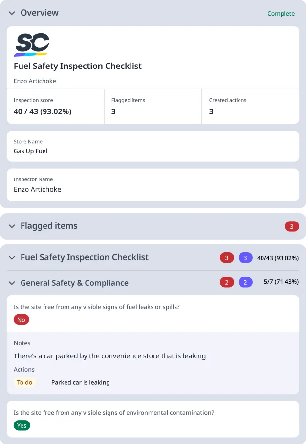The height and width of the screenshot is (444, 306).
Task: Click the Flagged items count card
Action: pos(153,107)
